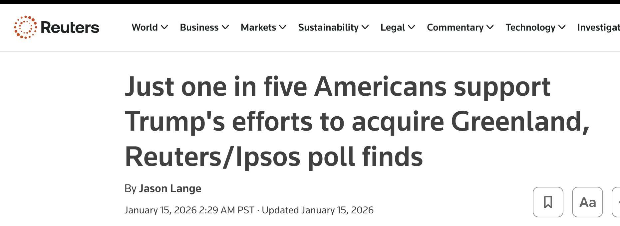The image size is (620, 226).
Task: Expand the Legal dropdown chevron
Action: click(412, 28)
